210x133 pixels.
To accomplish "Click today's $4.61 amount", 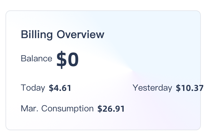I will 60,88.
